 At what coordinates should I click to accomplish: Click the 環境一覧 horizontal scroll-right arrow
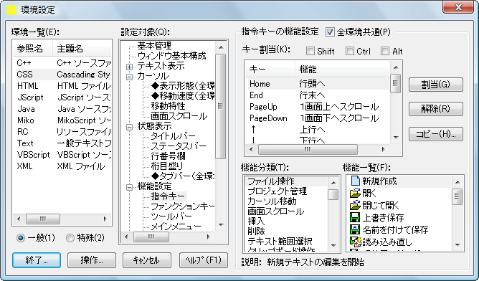(x=105, y=219)
